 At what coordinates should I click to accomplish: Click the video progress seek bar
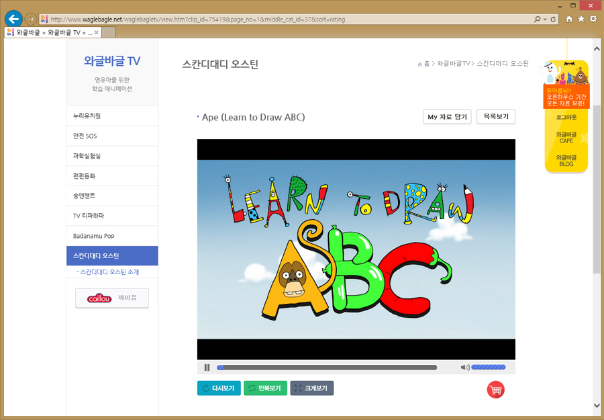coord(327,368)
